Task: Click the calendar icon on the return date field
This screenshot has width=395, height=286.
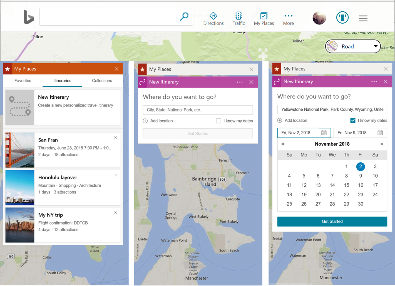Action: click(x=380, y=133)
